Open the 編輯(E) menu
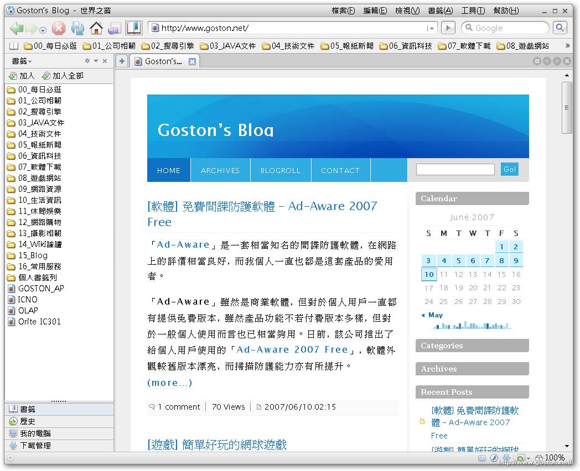Screen dimensions: 580x471 [x=375, y=11]
